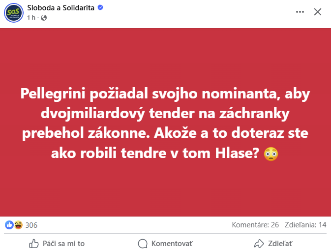Open the Sloboda a Solidarita page name
Viewport: 331px width, 250px height.
[x=61, y=7]
